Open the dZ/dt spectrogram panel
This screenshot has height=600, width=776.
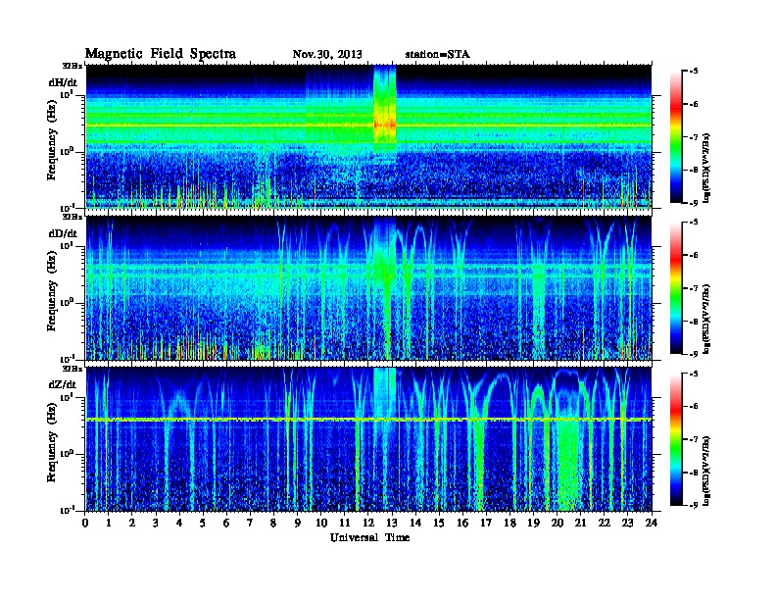(x=368, y=439)
